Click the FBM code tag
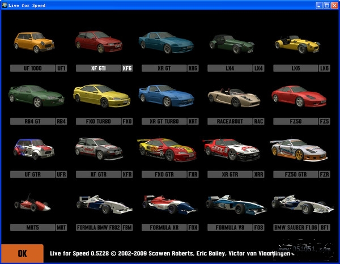Screen dimensions: 340x264 coord(127,228)
